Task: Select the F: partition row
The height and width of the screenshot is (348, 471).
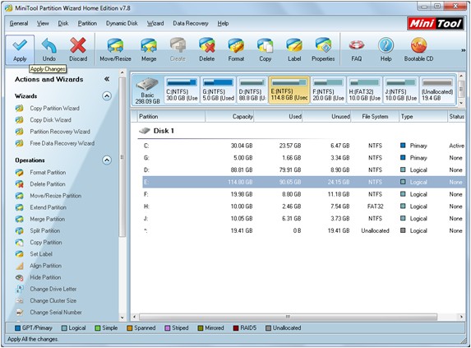Action: [x=303, y=194]
